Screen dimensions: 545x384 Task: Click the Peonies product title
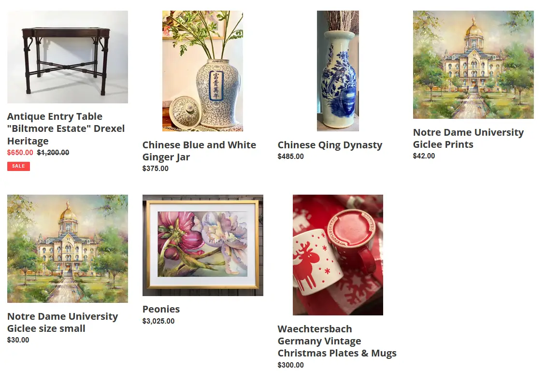(x=161, y=309)
